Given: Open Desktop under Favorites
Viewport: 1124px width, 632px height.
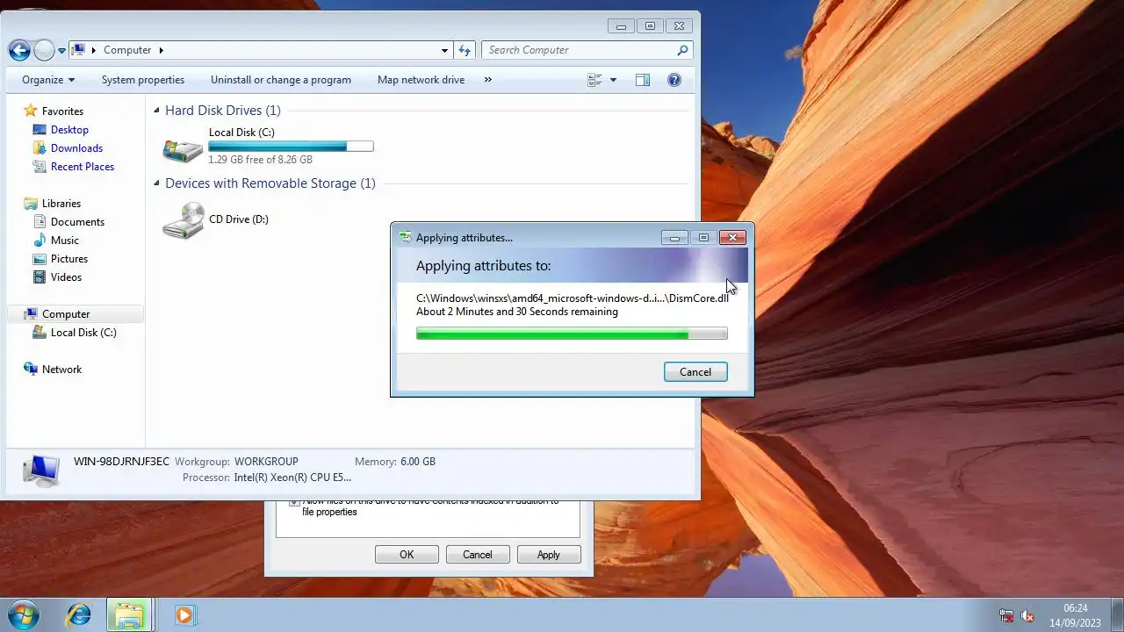Looking at the screenshot, I should pyautogui.click(x=69, y=130).
